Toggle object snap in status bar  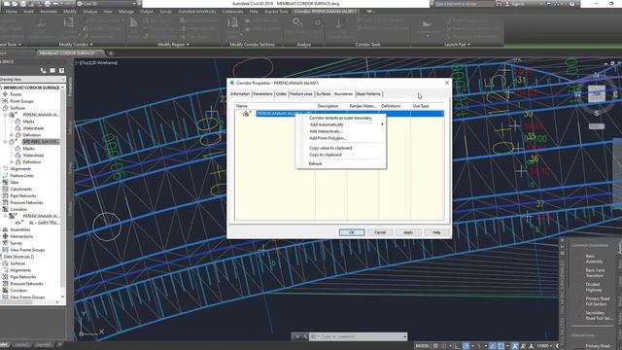tap(501, 346)
